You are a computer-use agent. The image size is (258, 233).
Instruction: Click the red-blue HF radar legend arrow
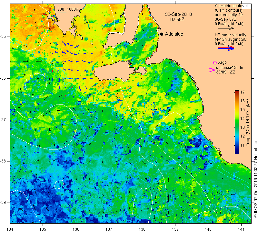click(x=226, y=48)
